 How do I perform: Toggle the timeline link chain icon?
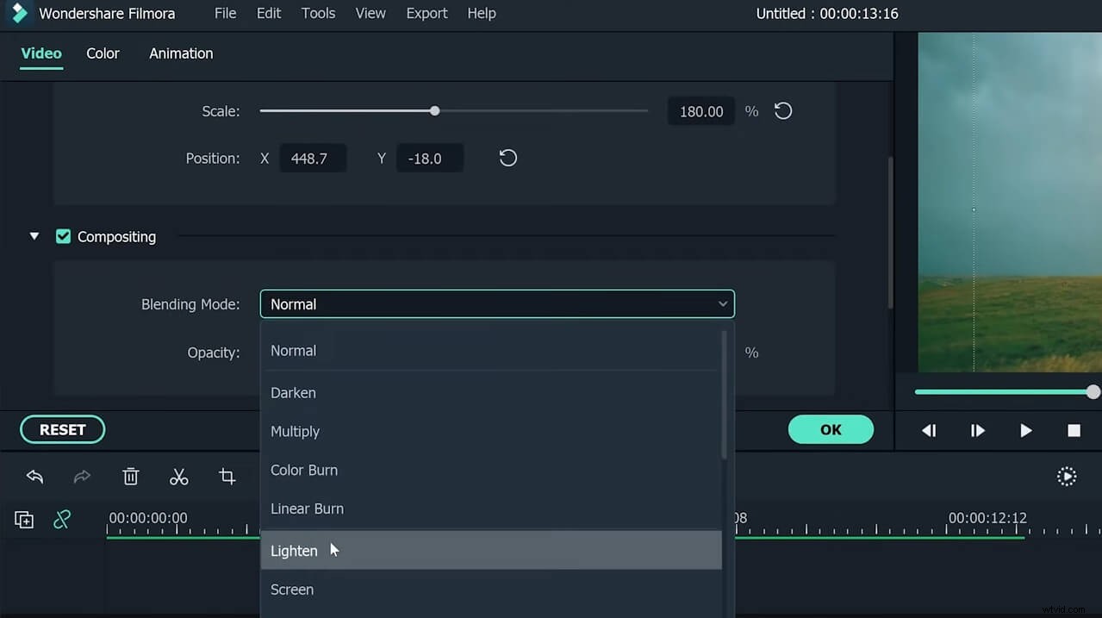(62, 520)
